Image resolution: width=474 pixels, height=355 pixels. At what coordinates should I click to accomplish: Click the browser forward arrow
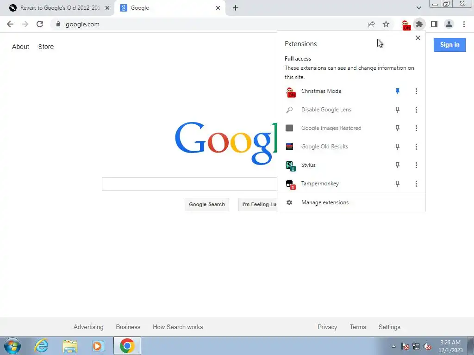[x=25, y=24]
